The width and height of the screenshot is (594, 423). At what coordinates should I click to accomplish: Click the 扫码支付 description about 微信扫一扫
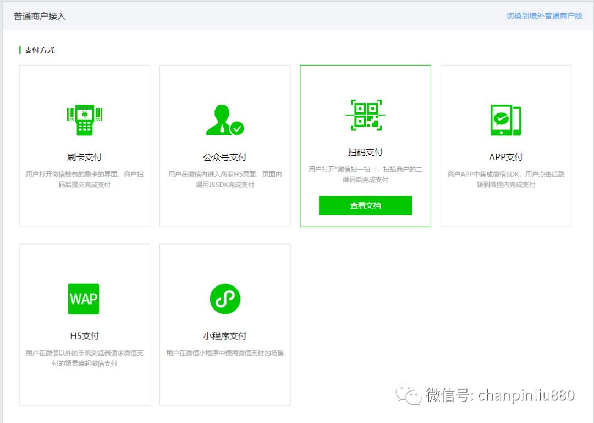point(366,175)
